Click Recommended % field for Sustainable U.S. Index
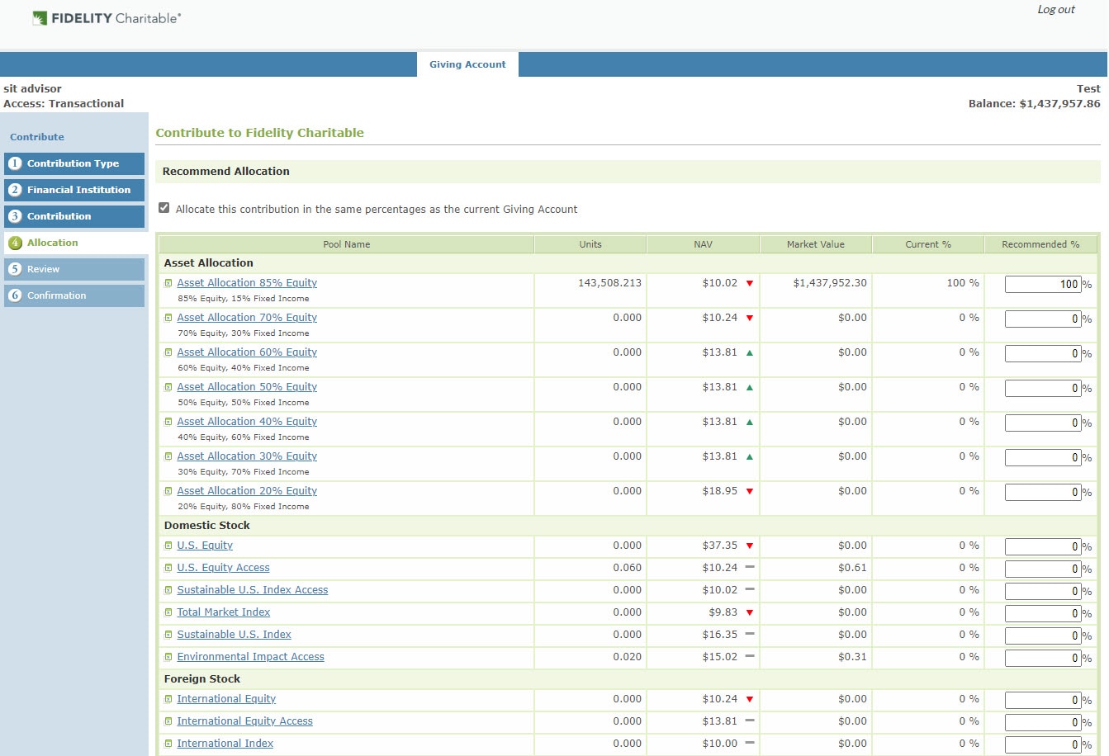Screen dimensions: 1109x756 [1043, 636]
